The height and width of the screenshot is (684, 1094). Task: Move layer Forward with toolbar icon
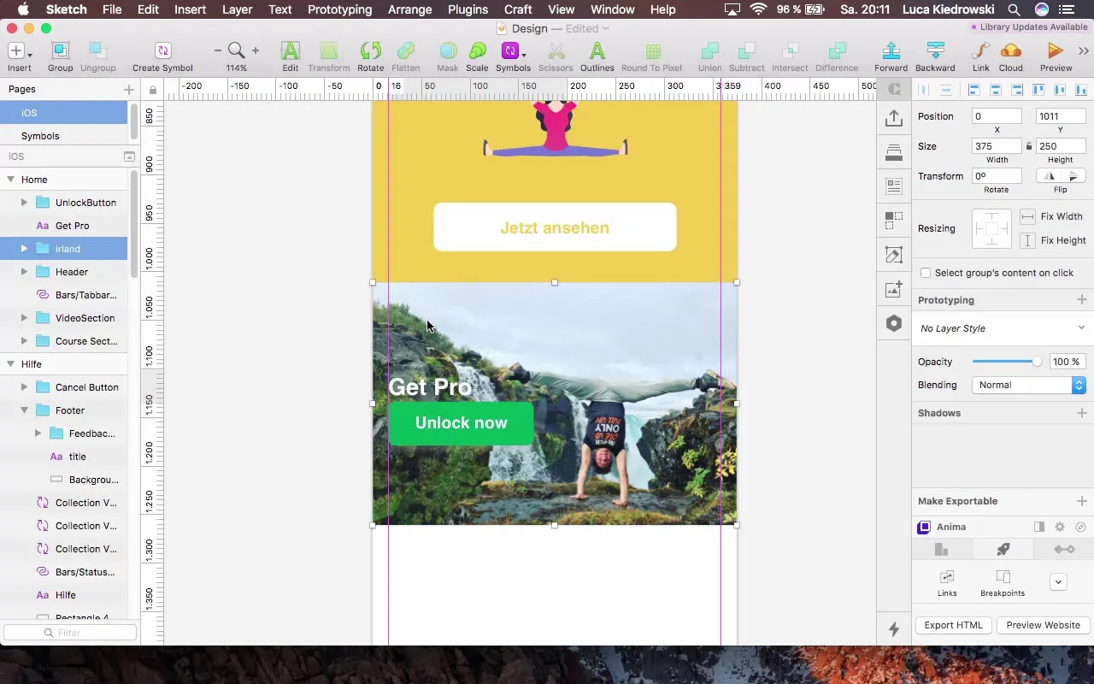coord(891,51)
